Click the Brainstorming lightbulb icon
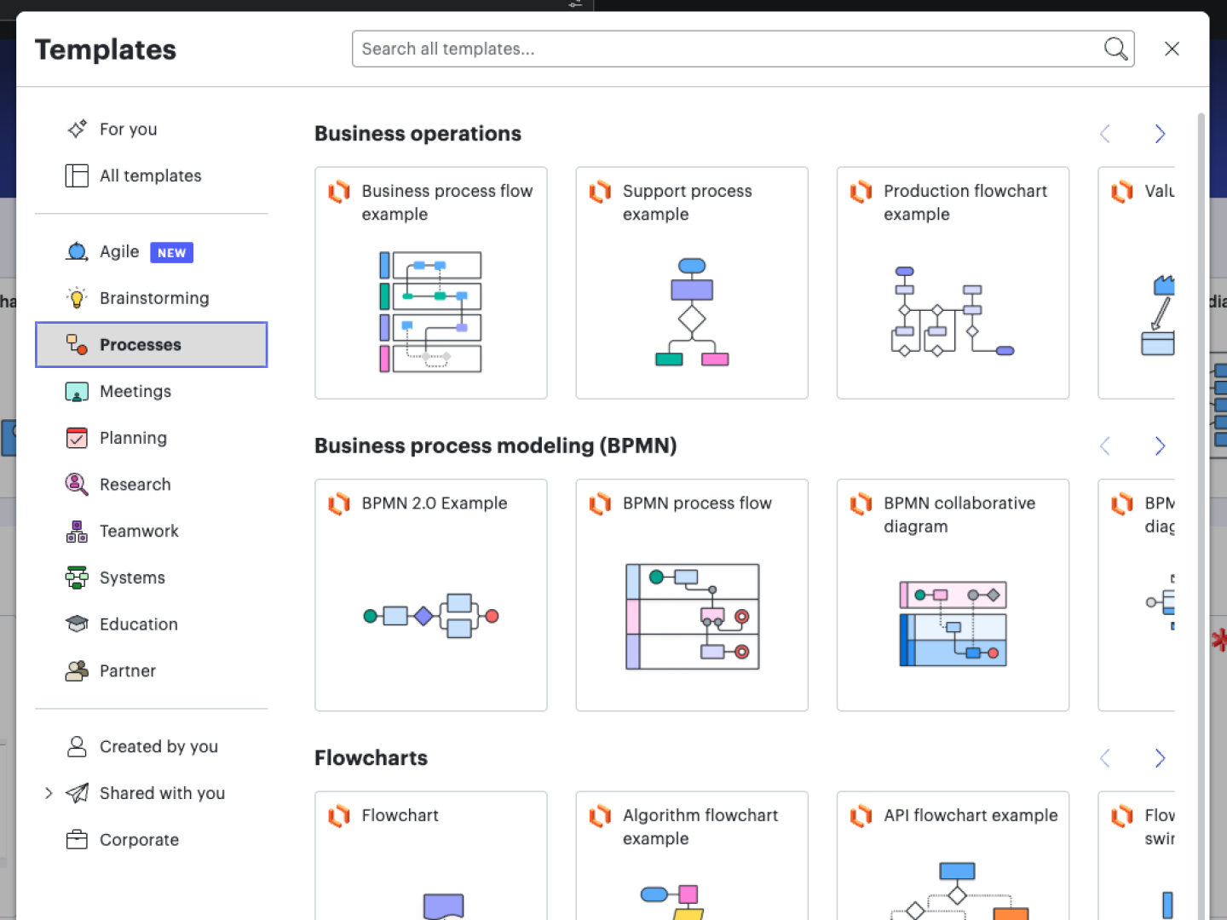This screenshot has height=920, width=1227. [77, 298]
